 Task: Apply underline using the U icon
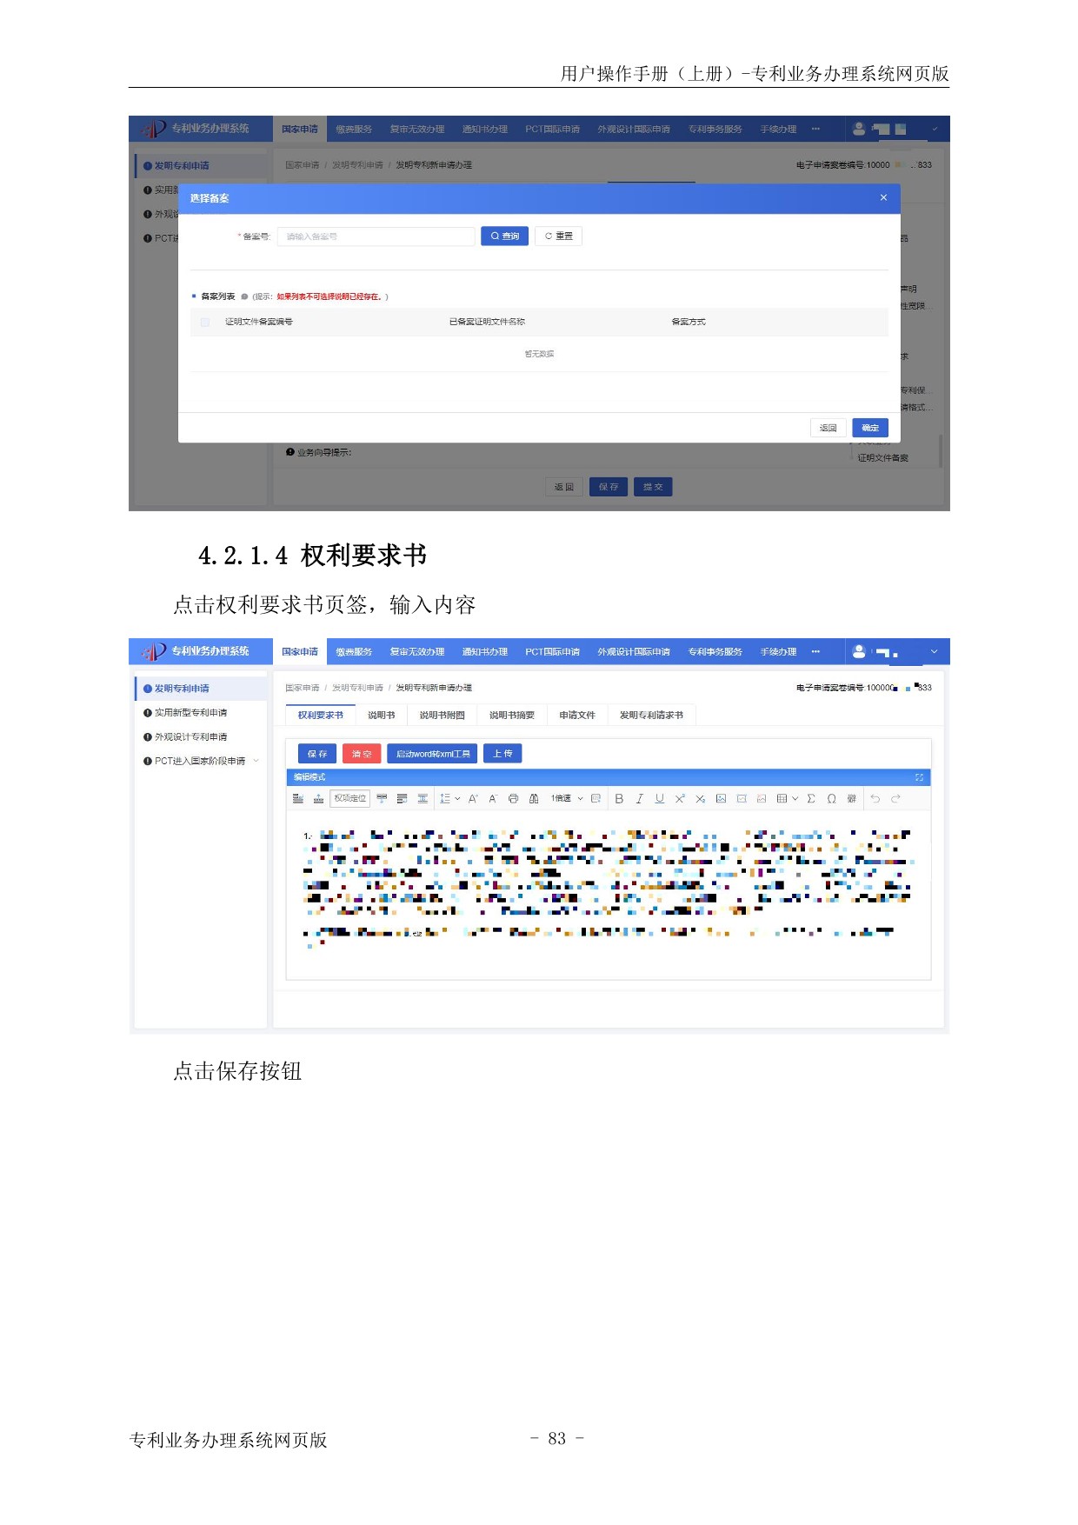click(659, 798)
